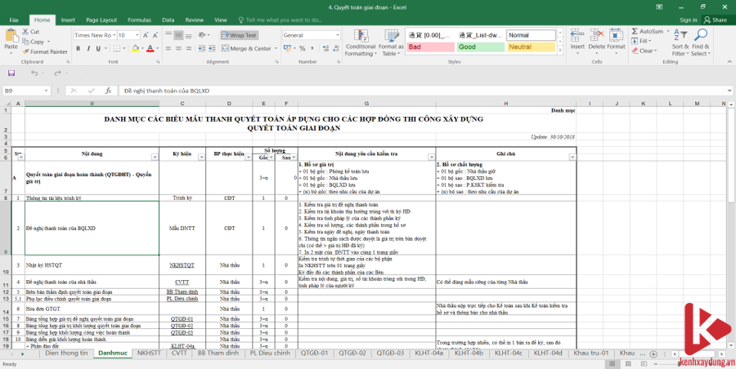736x369 pixels.
Task: Click the Cut scissors icon
Action: [x=25, y=32]
